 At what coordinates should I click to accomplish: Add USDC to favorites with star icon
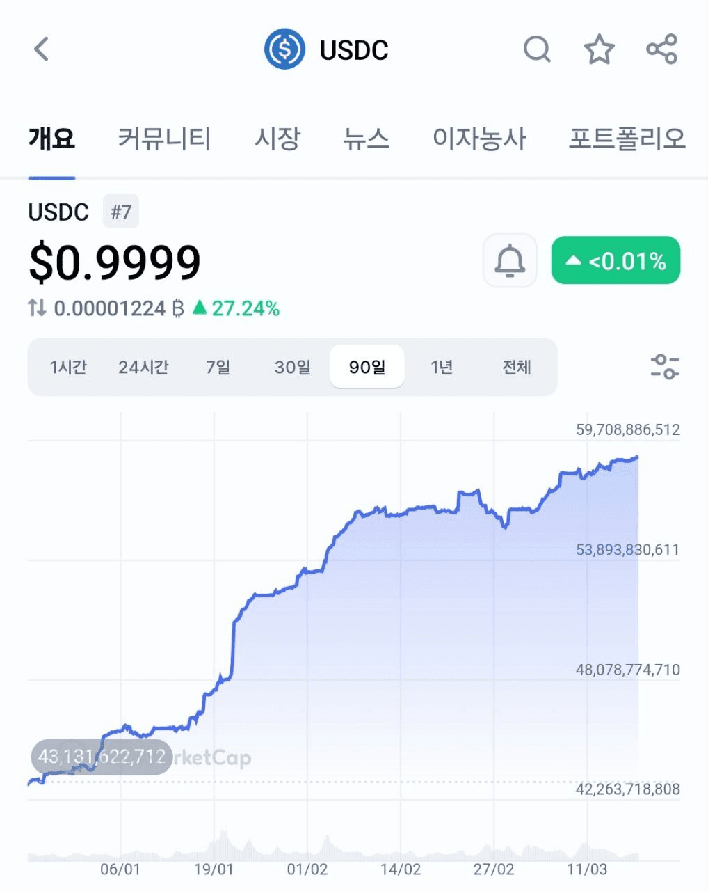point(599,49)
